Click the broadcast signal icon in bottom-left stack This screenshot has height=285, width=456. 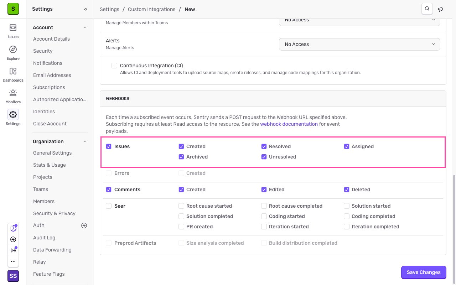point(13,250)
